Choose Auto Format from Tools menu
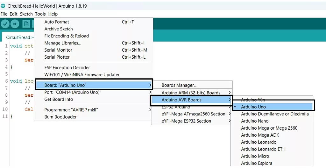This screenshot has height=168, width=326. pos(93,22)
